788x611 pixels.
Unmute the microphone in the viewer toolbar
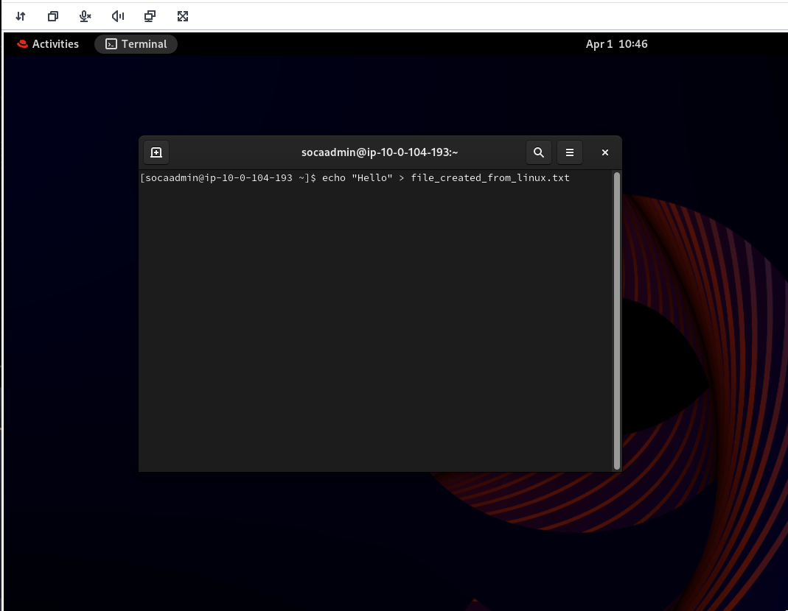(86, 16)
